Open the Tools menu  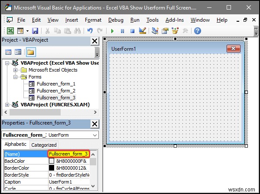[x=153, y=20]
